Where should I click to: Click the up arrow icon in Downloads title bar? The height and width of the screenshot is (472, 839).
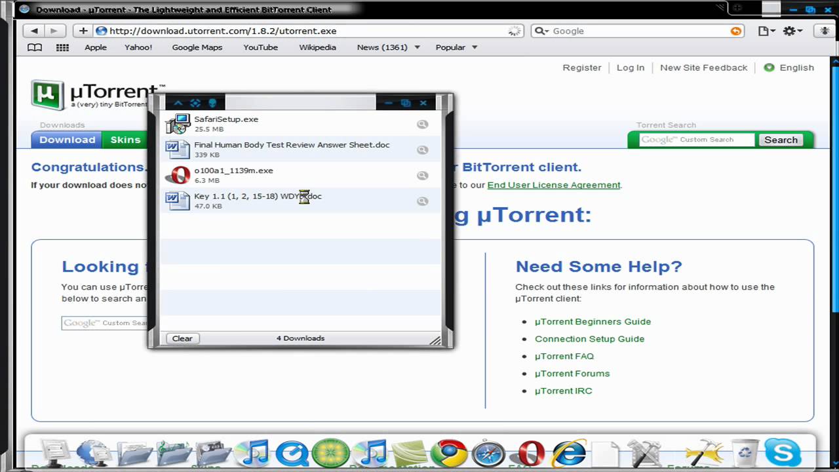178,103
